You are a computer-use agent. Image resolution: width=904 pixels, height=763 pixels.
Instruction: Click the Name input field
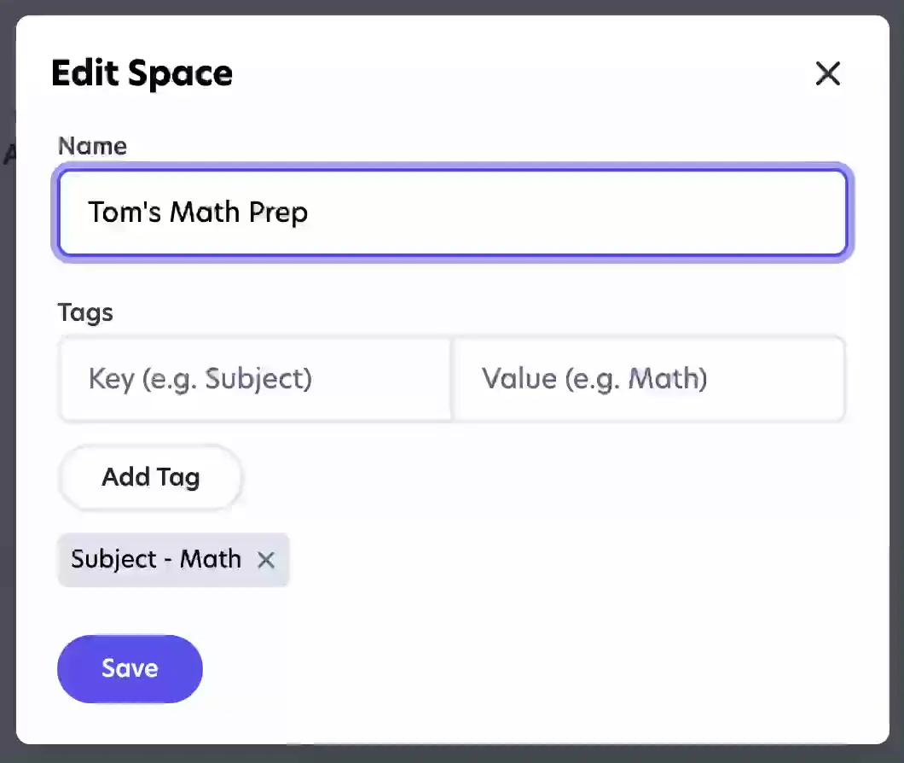click(x=452, y=213)
